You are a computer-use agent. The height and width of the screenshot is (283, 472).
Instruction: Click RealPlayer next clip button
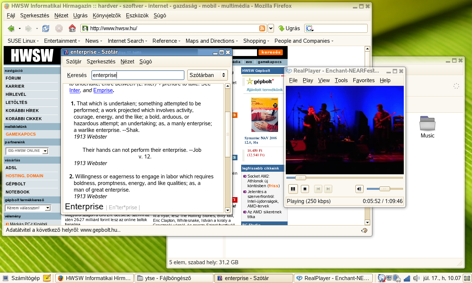(x=327, y=189)
